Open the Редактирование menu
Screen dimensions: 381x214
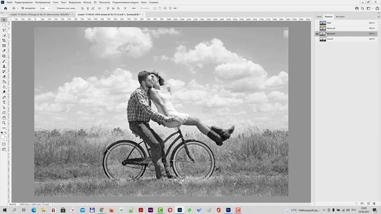pos(24,2)
